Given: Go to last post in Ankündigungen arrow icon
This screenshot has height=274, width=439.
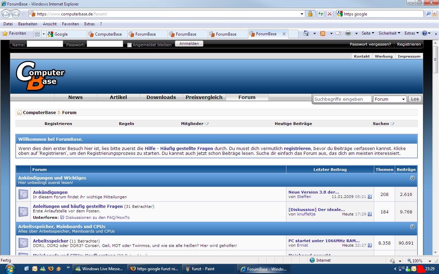Looking at the screenshot, I should (370, 197).
